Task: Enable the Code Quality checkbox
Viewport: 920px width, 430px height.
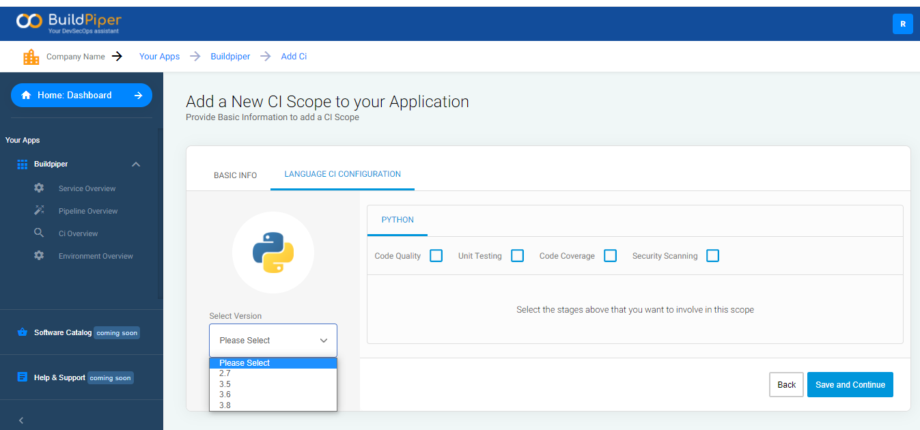Action: [436, 256]
